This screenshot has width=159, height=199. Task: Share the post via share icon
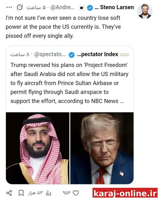coord(9,193)
